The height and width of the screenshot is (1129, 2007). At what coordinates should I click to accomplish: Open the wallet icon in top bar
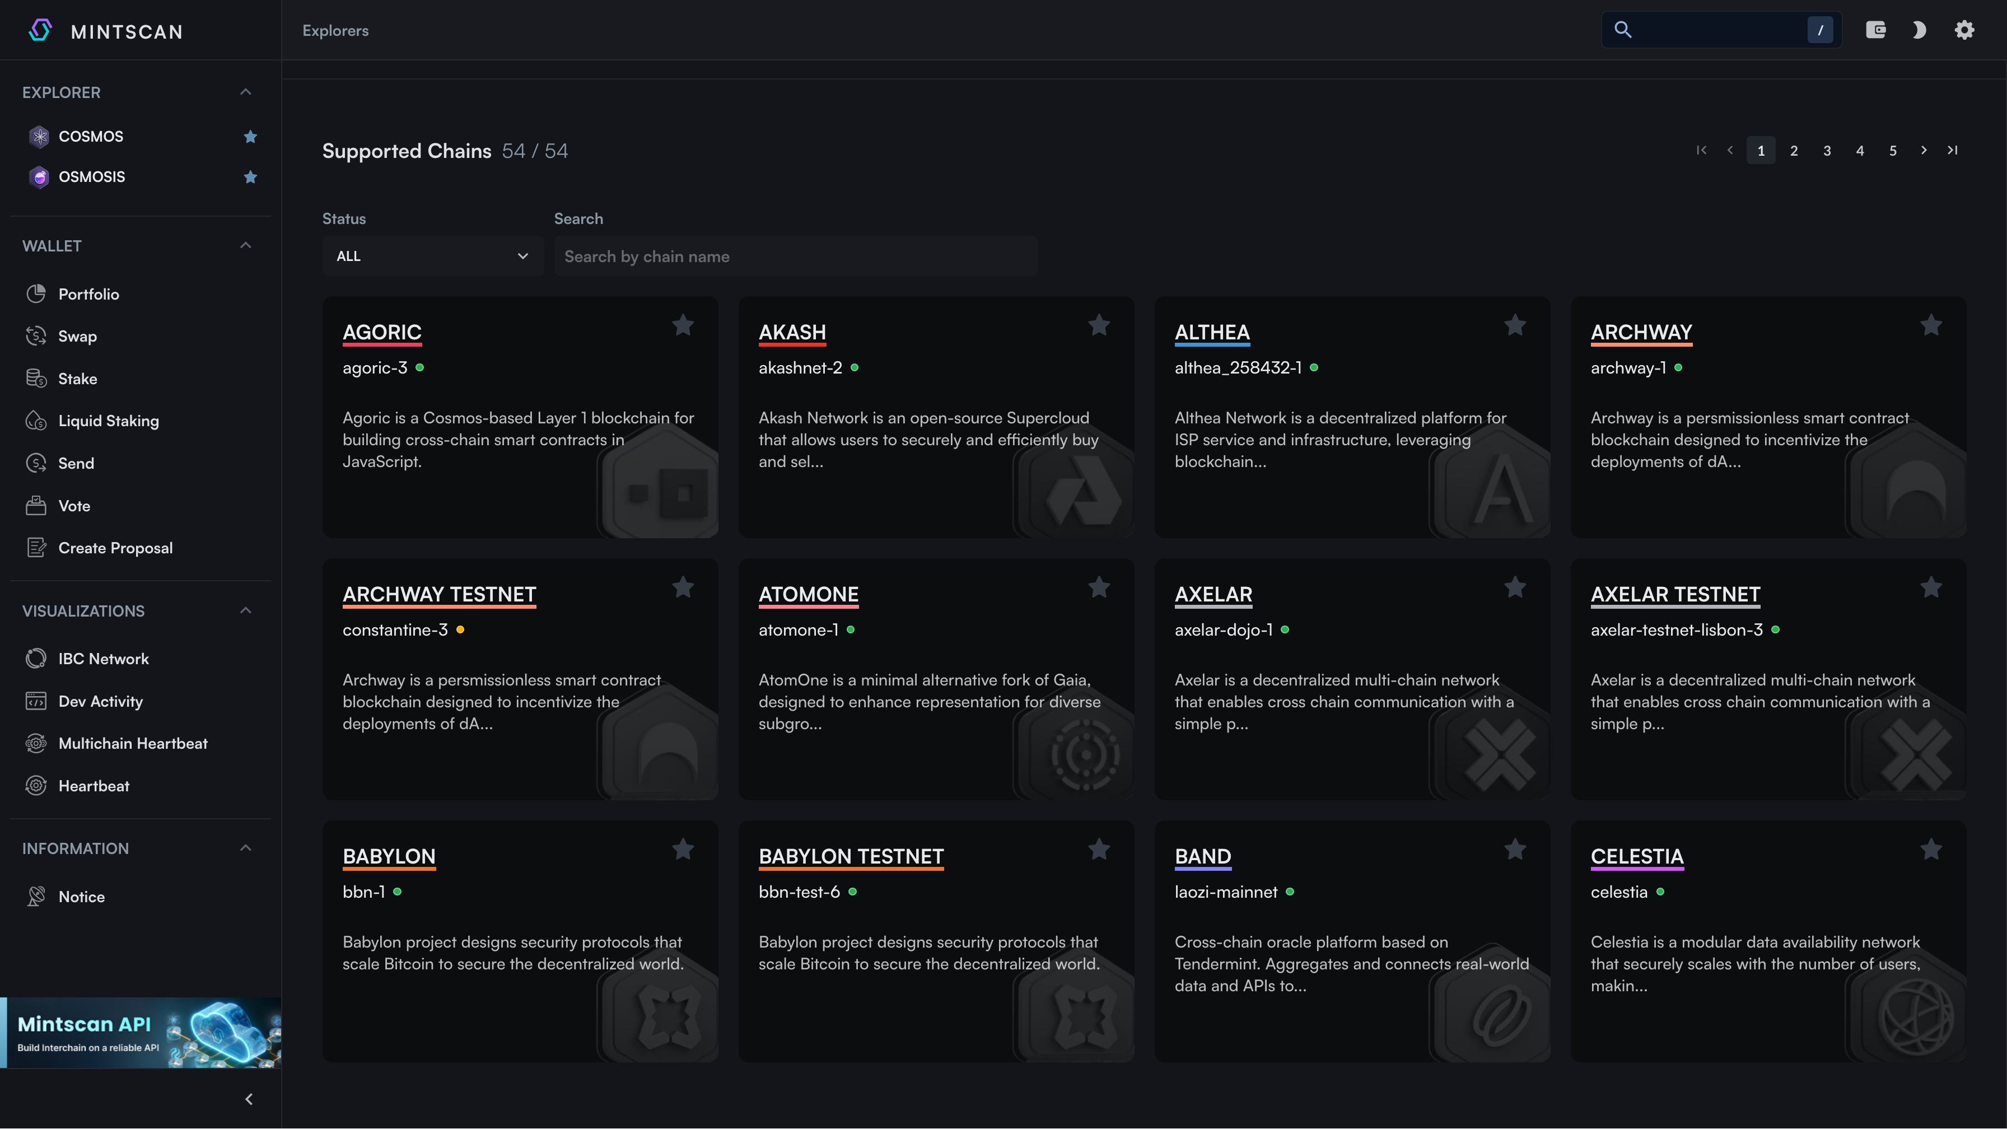[1875, 30]
